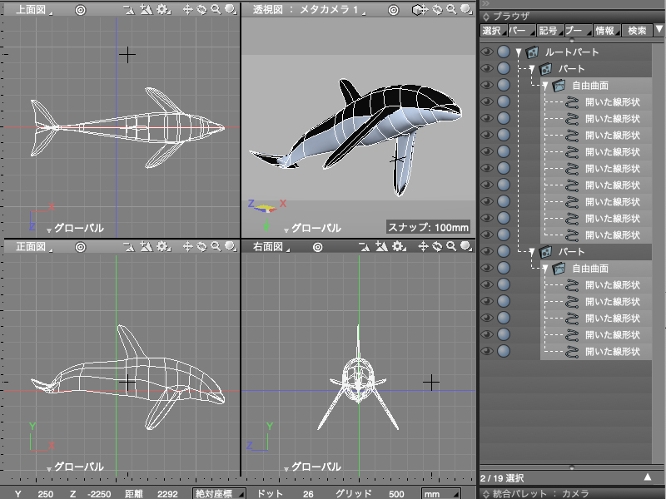Click the camera cube icon in the 透視図 header
The height and width of the screenshot is (499, 666).
pyautogui.click(x=417, y=10)
